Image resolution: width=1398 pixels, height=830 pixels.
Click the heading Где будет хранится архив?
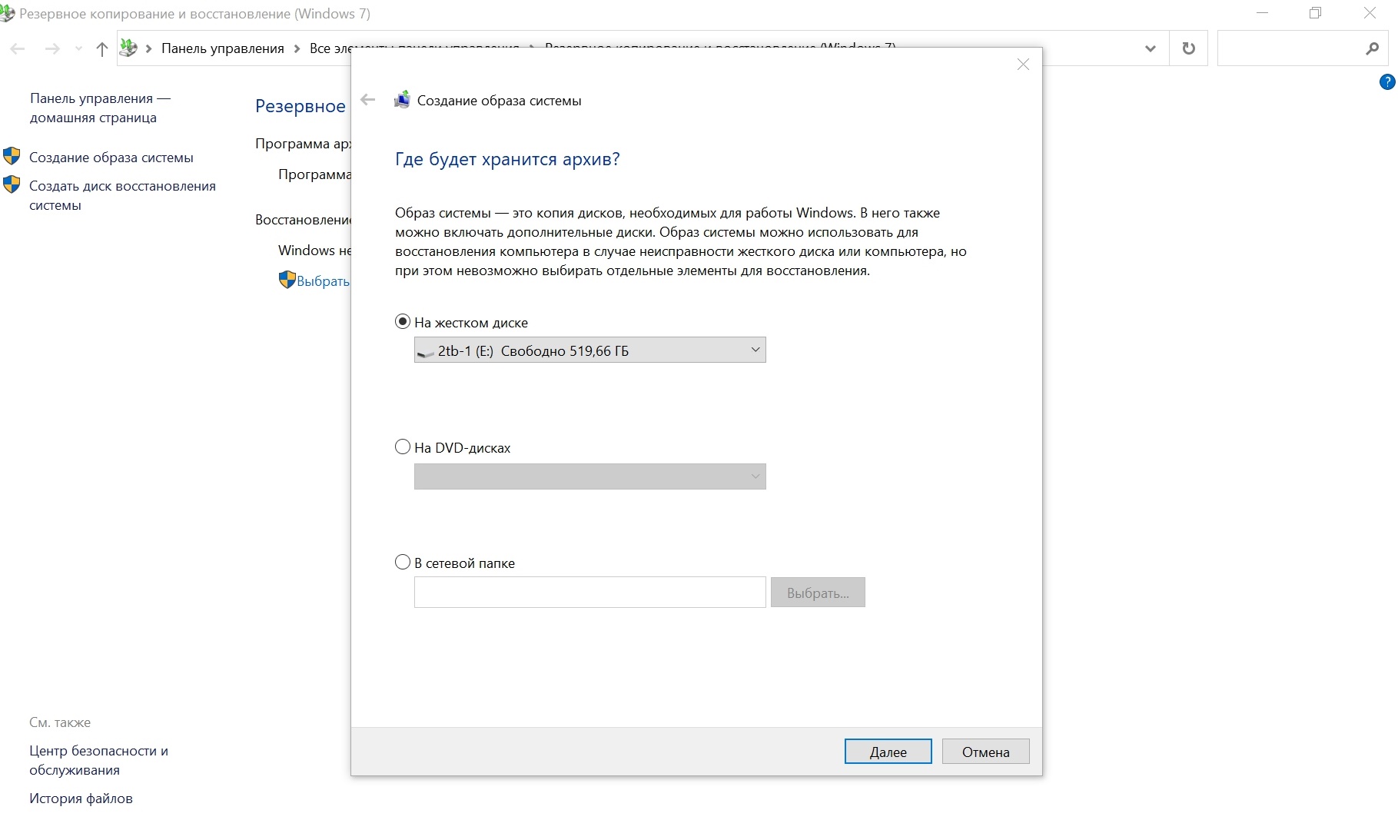click(507, 159)
